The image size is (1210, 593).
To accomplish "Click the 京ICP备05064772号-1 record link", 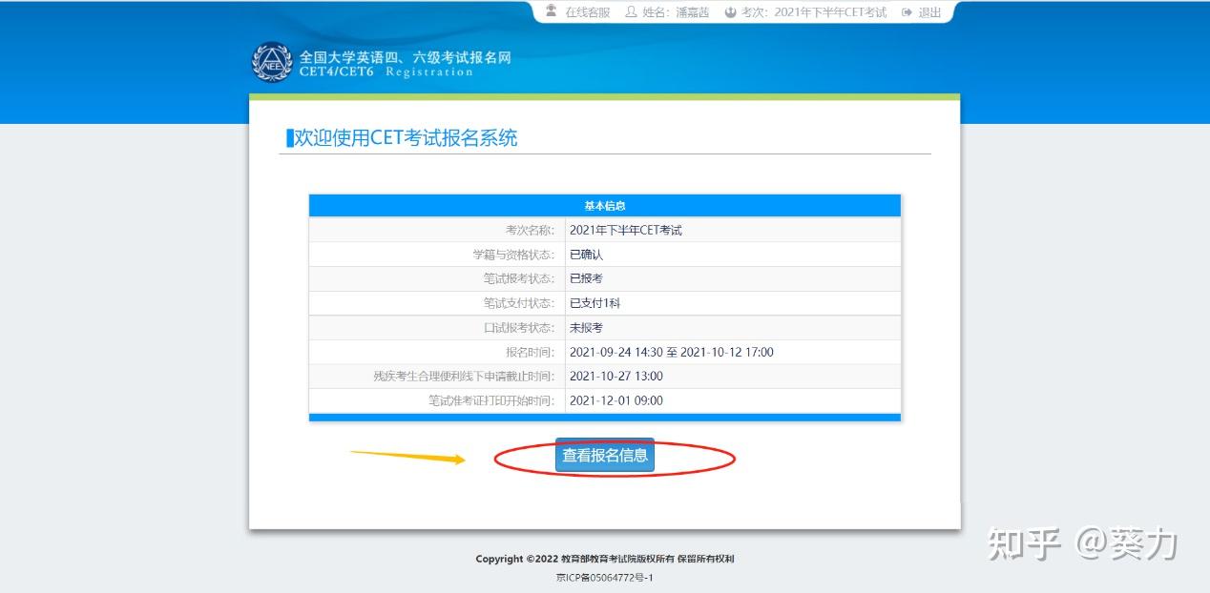I will tap(604, 578).
